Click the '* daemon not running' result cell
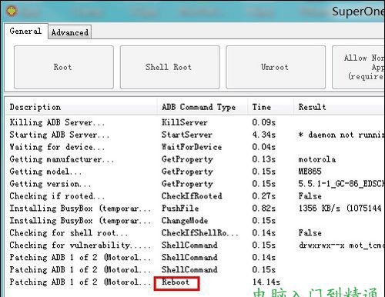 tap(341, 135)
